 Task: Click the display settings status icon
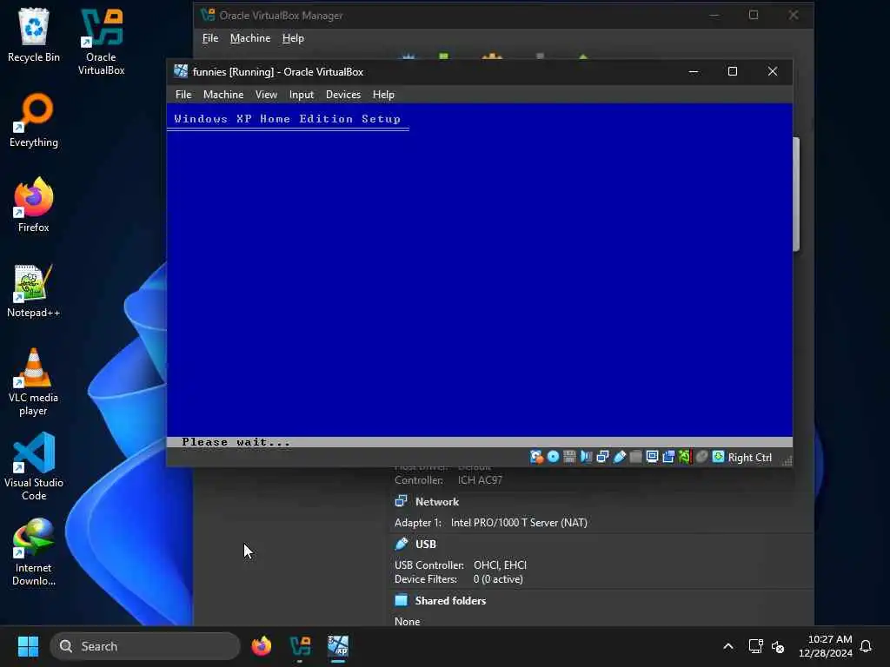(652, 457)
